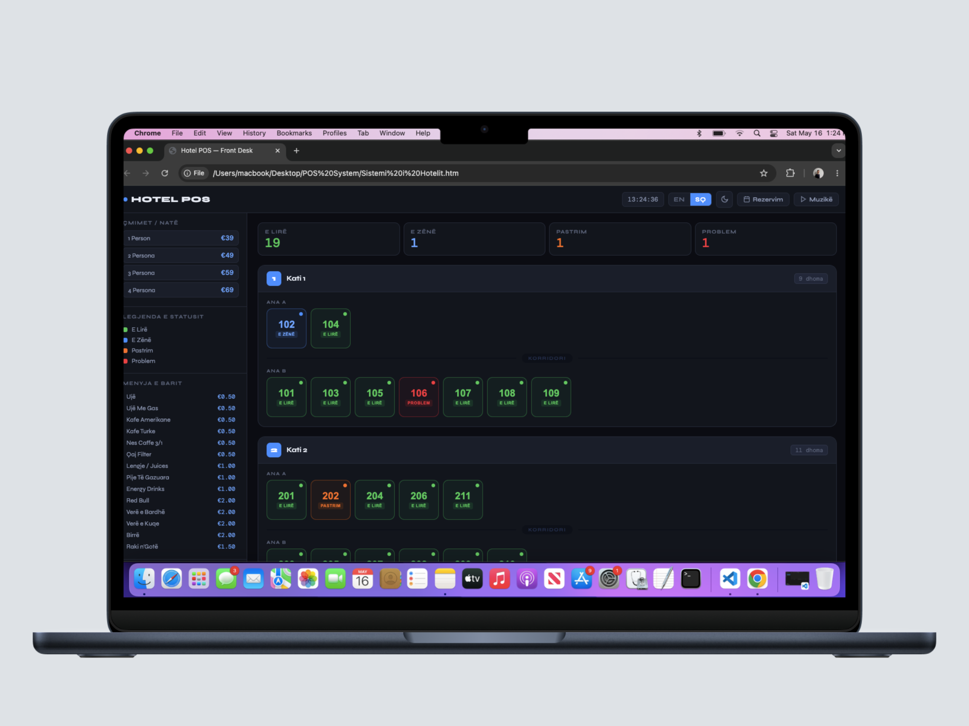Screen dimensions: 969x726
Task: Select room 211 card
Action: (463, 500)
